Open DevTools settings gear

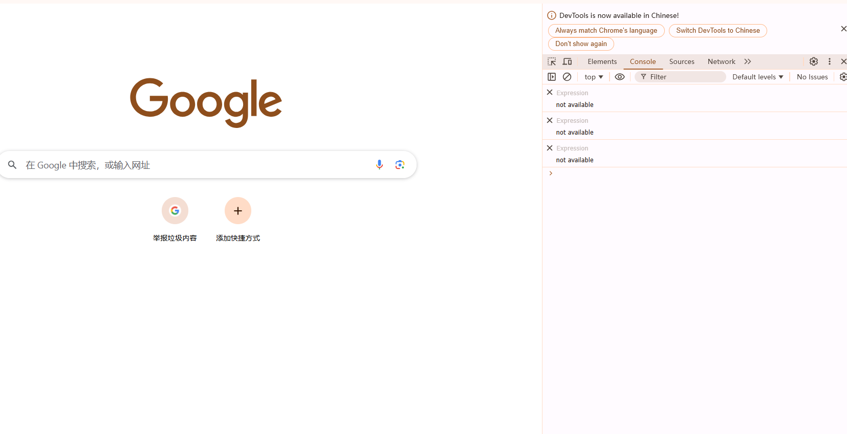click(814, 61)
